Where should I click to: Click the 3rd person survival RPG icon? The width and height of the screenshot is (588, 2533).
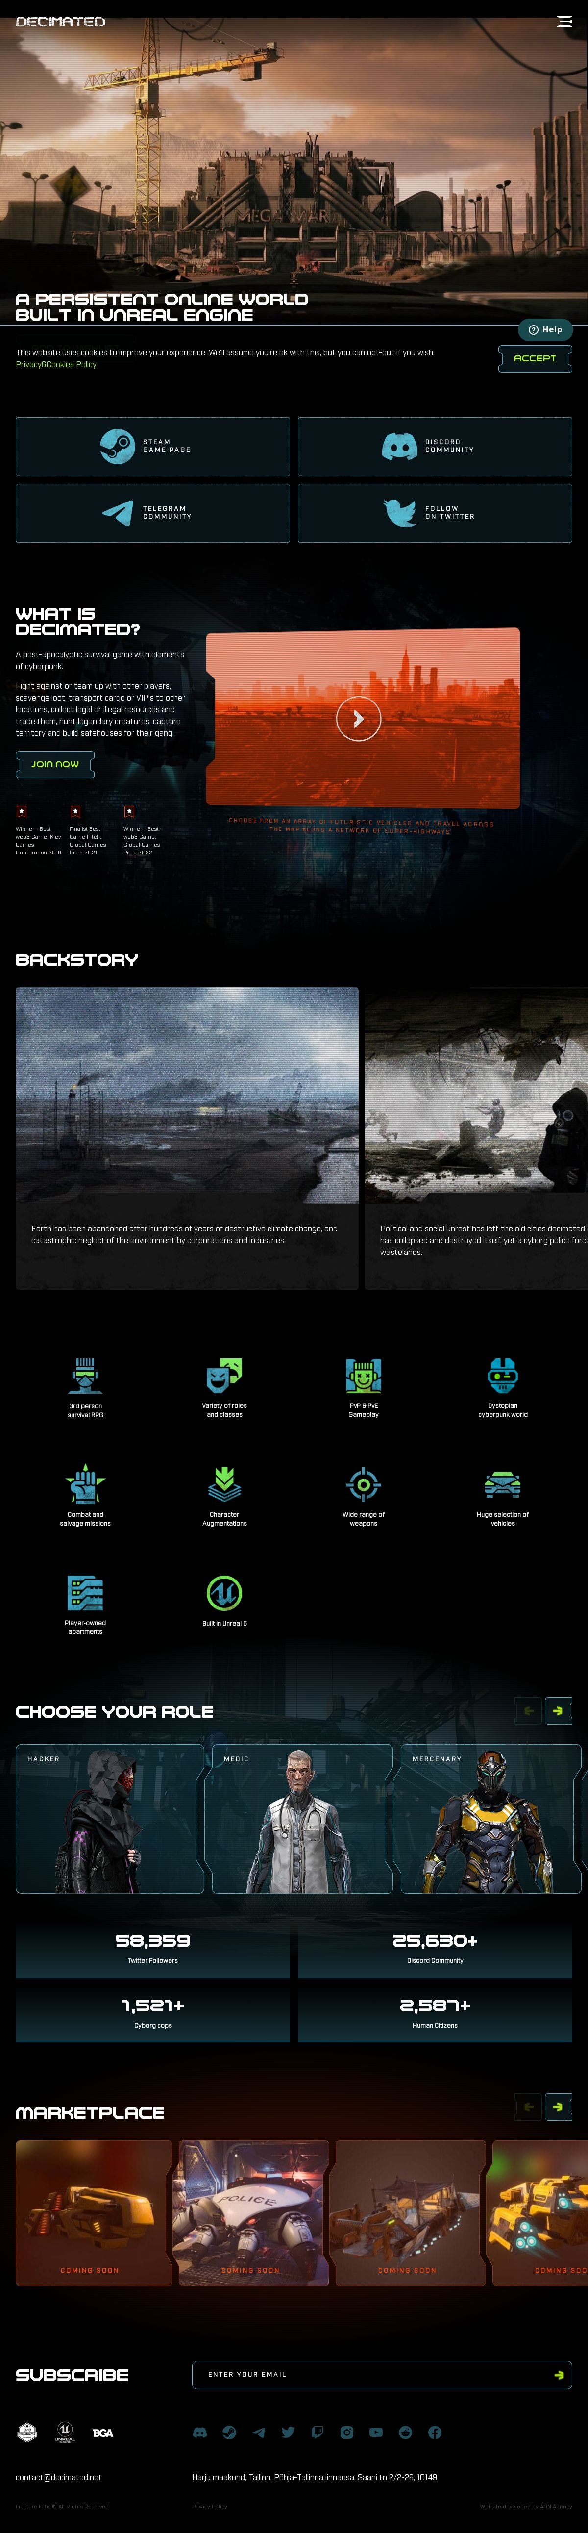click(x=86, y=1376)
